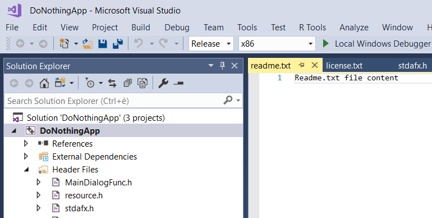Image resolution: width=432 pixels, height=218 pixels.
Task: Open the Build menu
Action: coord(141,28)
